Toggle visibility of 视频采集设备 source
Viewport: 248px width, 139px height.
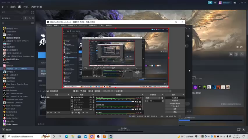(x=91, y=97)
